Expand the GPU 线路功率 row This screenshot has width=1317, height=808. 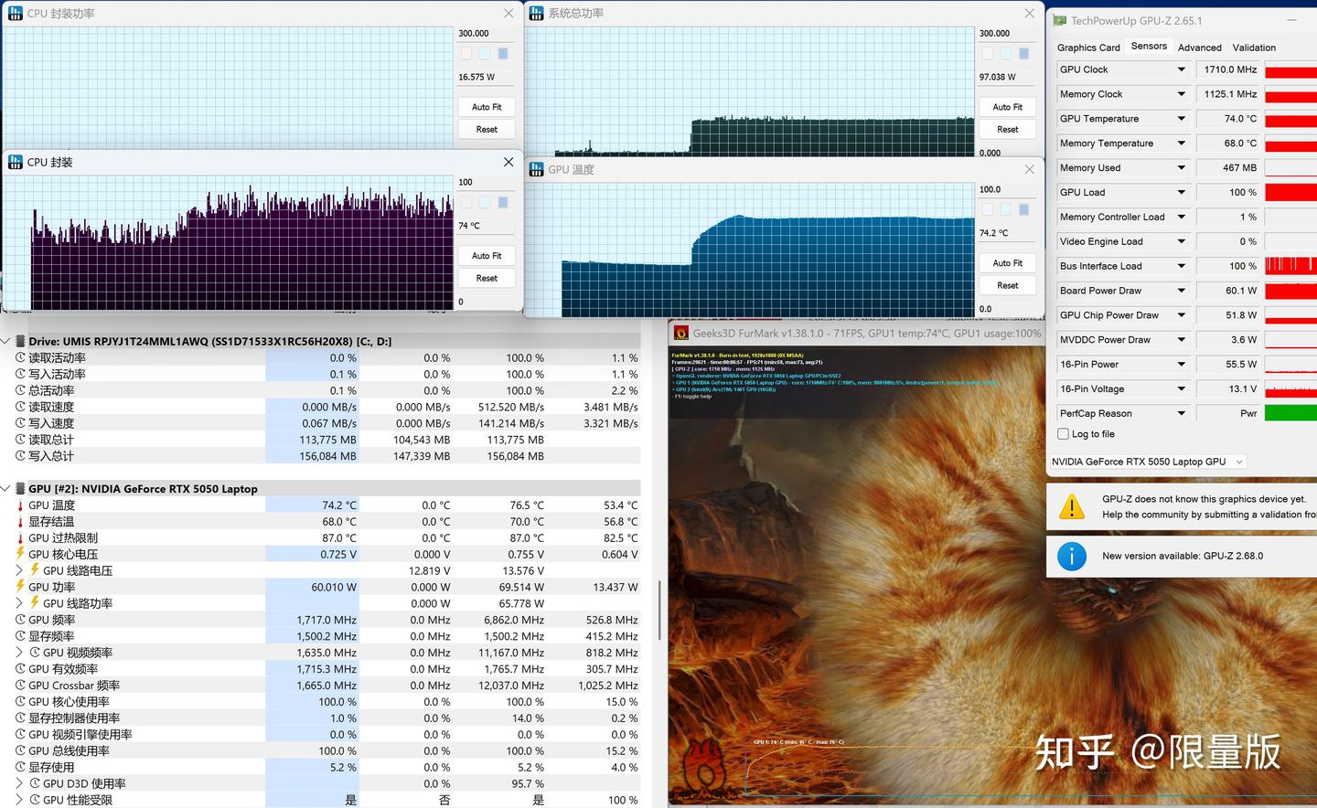pyautogui.click(x=20, y=603)
